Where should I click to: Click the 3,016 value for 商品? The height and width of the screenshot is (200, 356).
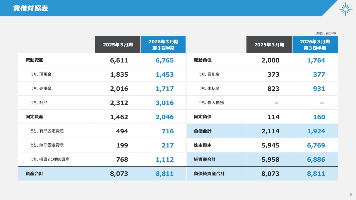click(165, 103)
